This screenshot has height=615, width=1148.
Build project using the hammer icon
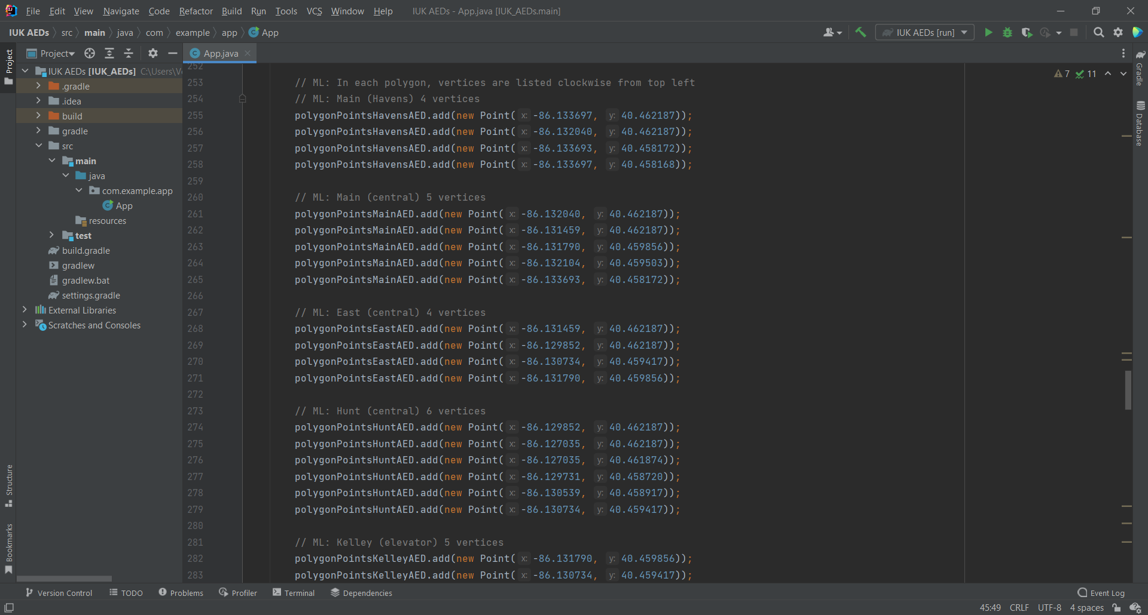[x=860, y=33]
